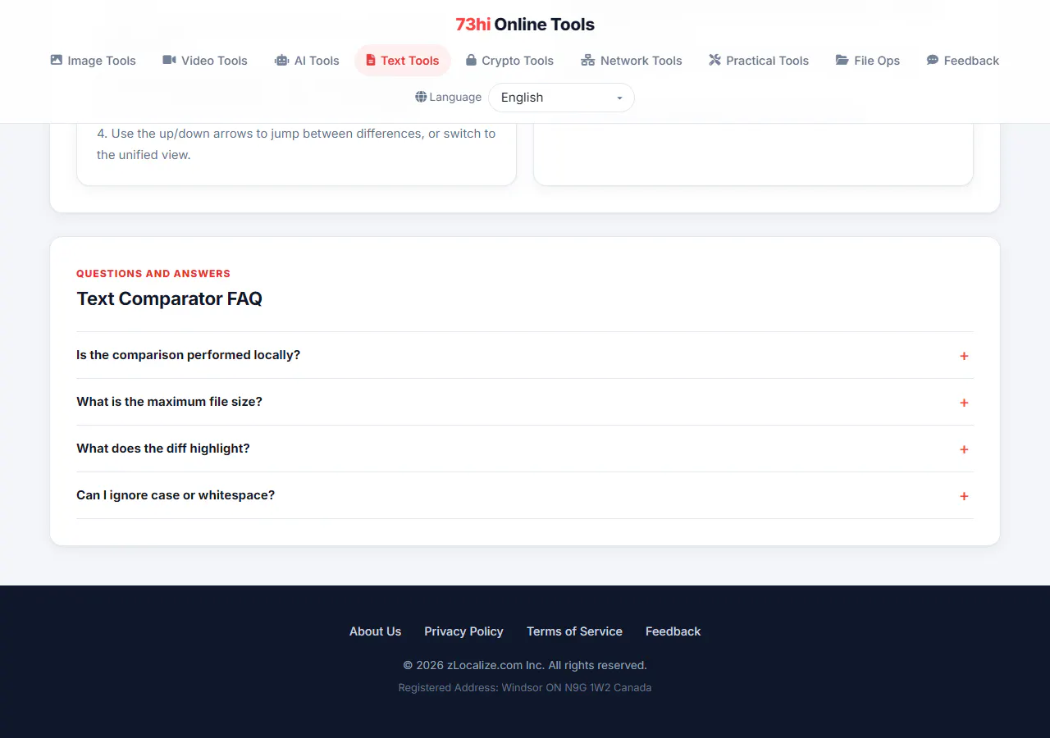Open the Network Tools menu
Screen dimensions: 1050x738
coord(632,61)
